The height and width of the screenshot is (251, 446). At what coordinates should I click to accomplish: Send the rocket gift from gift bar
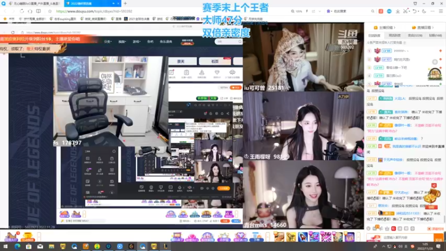click(x=303, y=236)
